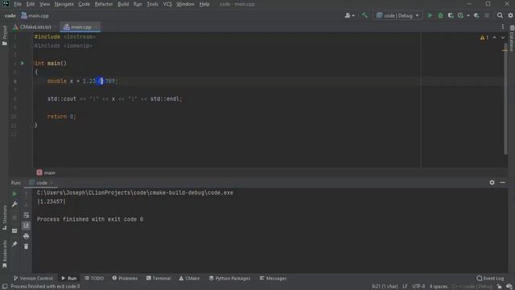Open the profiler options dropdown arrow
The height and width of the screenshot is (290, 515).
pos(468,15)
